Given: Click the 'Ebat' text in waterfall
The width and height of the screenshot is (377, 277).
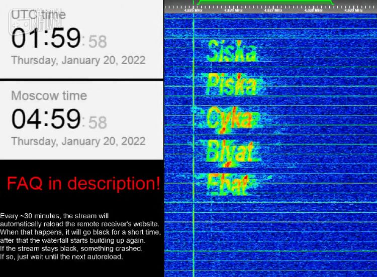Looking at the screenshot, I should pos(227,184).
